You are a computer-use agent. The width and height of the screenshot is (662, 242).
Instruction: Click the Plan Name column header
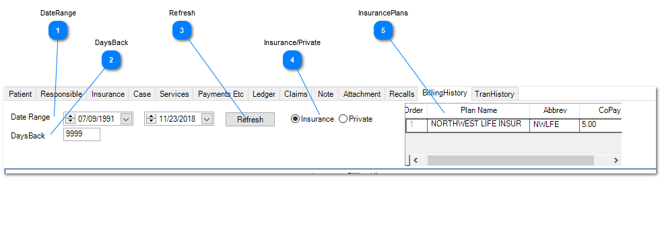pos(479,110)
